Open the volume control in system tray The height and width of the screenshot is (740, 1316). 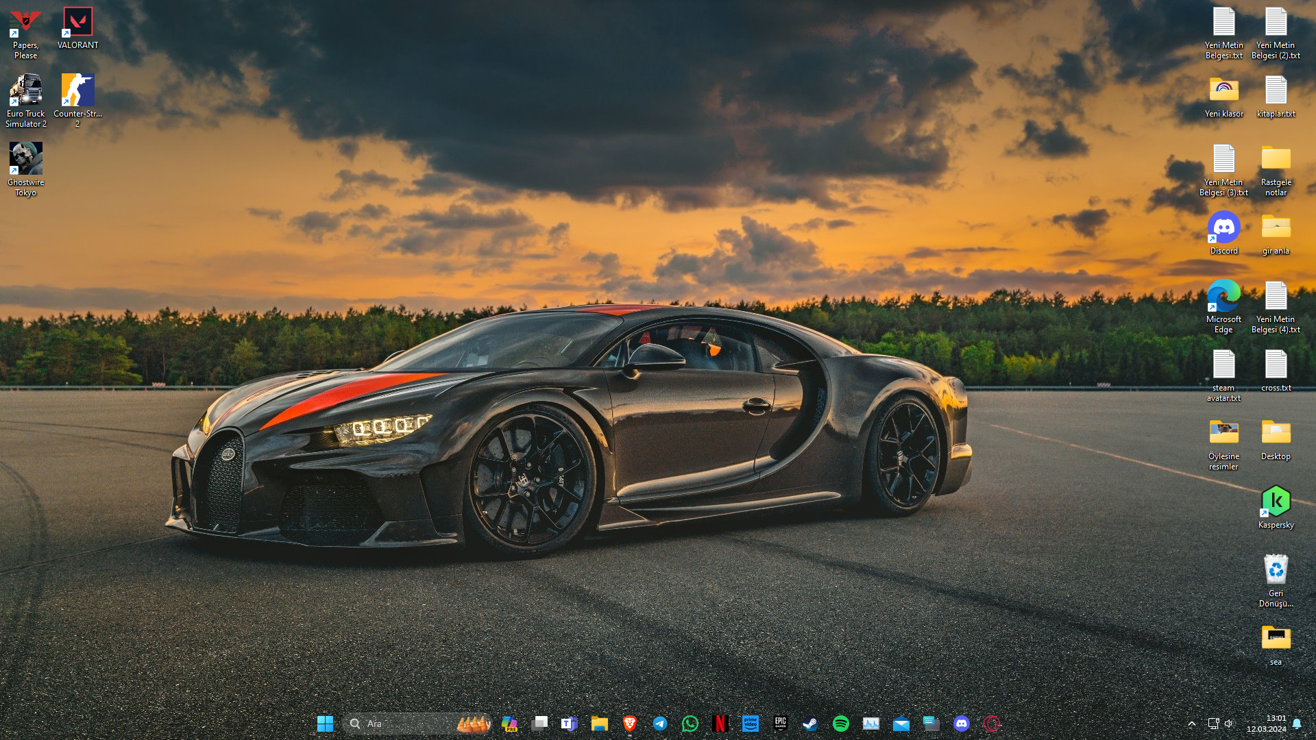click(1229, 724)
